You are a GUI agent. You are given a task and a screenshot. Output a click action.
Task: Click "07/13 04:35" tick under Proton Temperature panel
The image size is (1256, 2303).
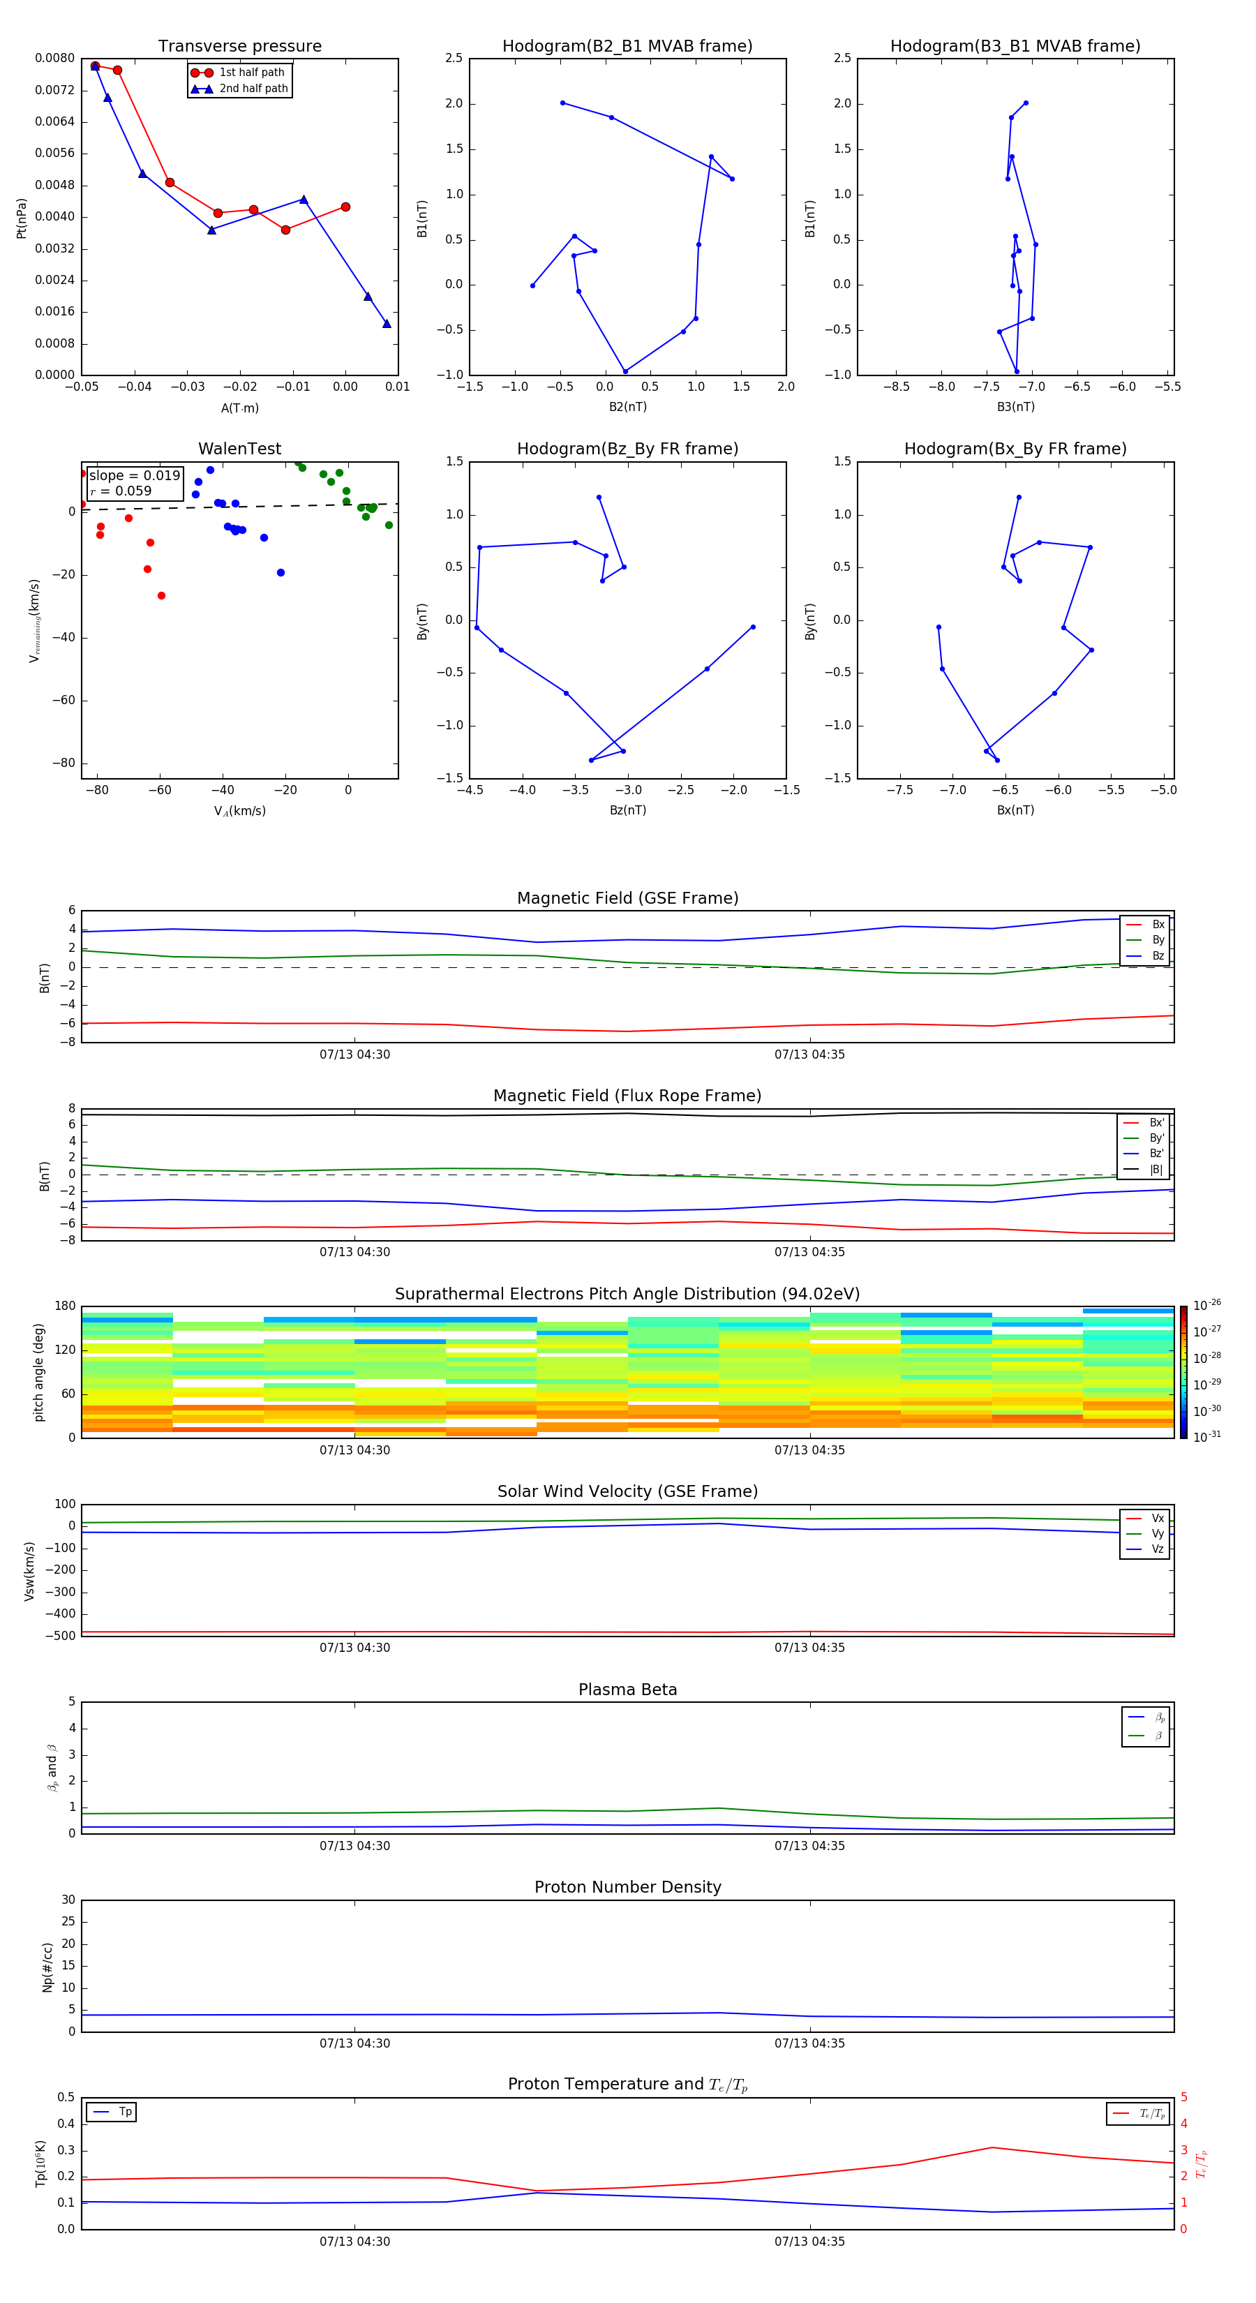click(810, 2242)
